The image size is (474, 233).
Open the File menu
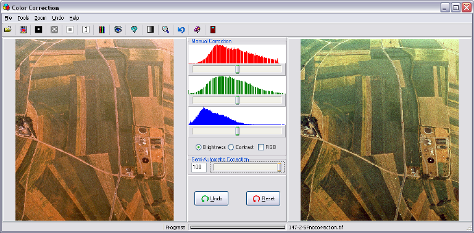pyautogui.click(x=8, y=18)
